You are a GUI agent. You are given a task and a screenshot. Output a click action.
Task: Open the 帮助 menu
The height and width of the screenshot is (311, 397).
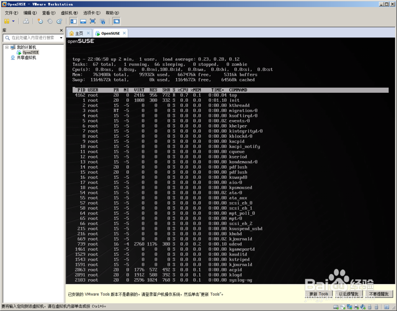[112, 13]
